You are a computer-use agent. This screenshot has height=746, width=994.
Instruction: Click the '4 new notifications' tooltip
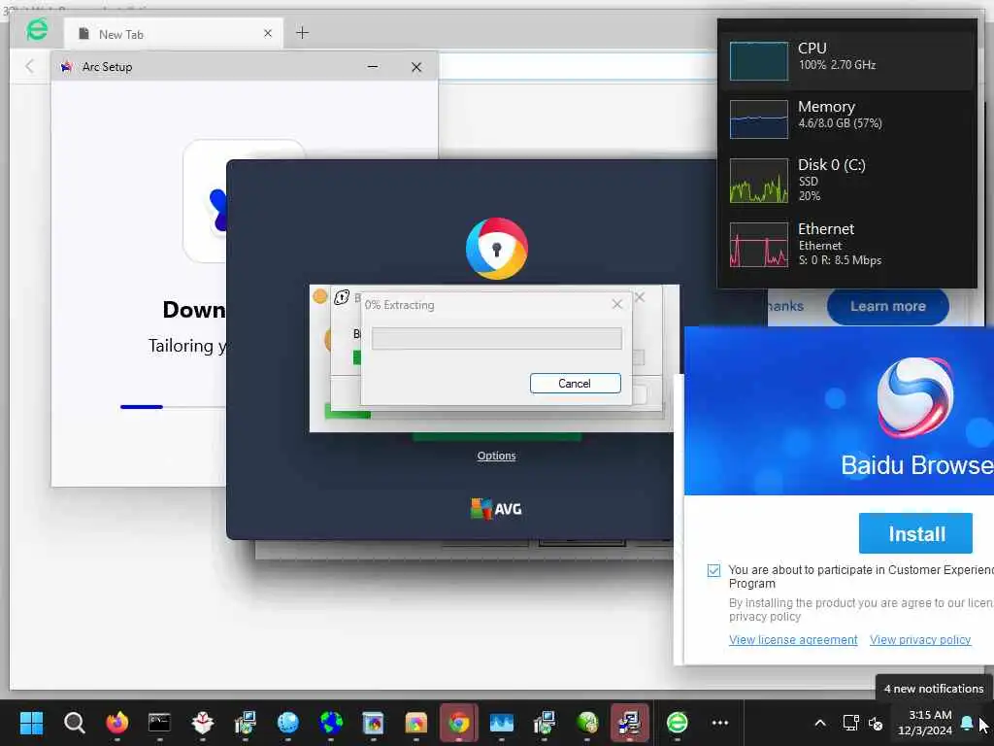[x=933, y=689]
